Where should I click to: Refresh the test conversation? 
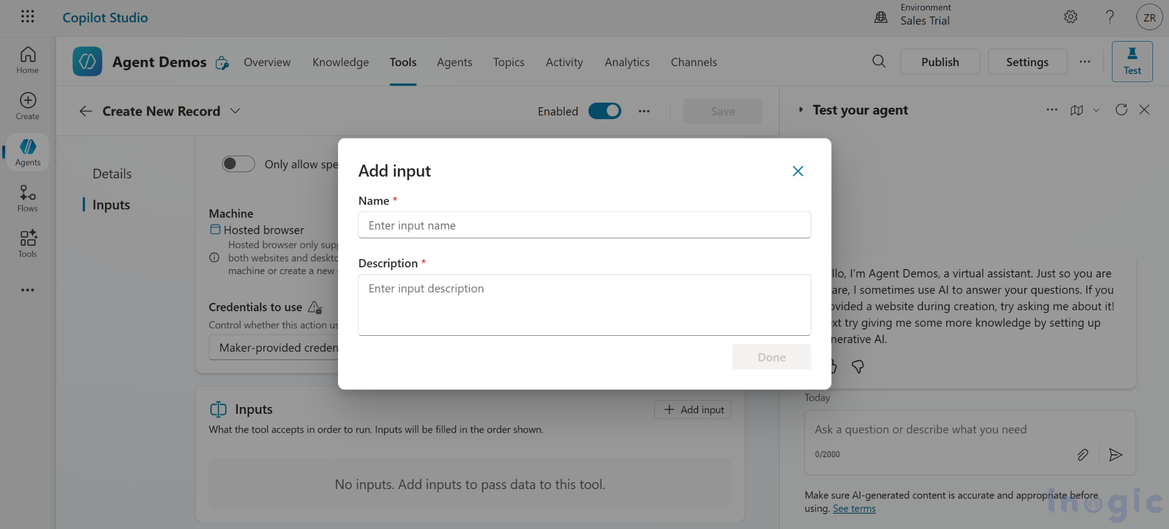tap(1121, 109)
